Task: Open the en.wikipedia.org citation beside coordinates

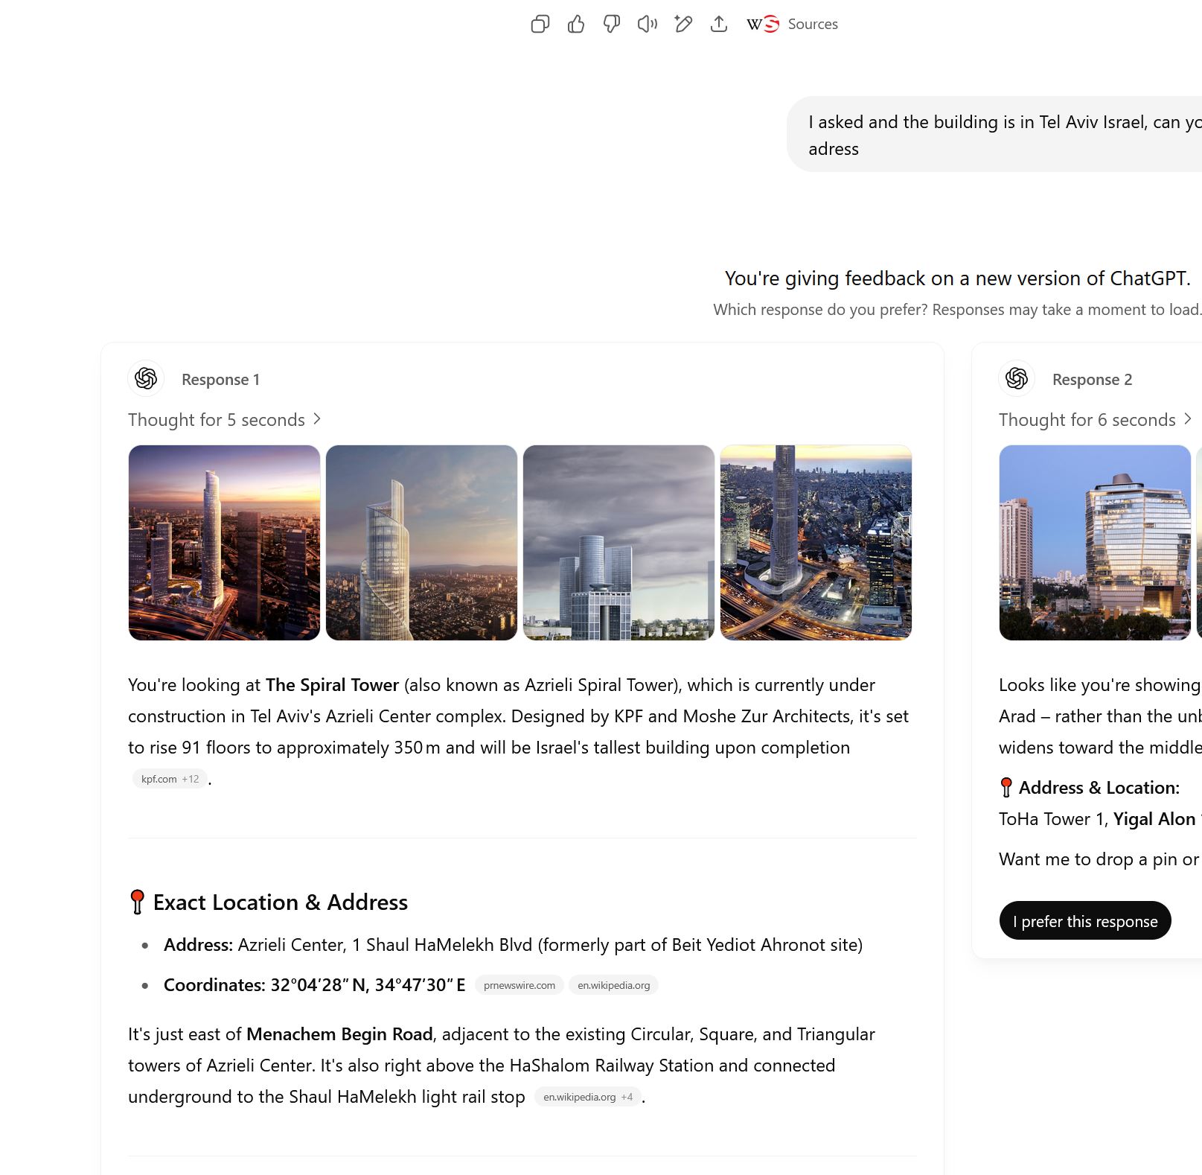Action: 614,985
